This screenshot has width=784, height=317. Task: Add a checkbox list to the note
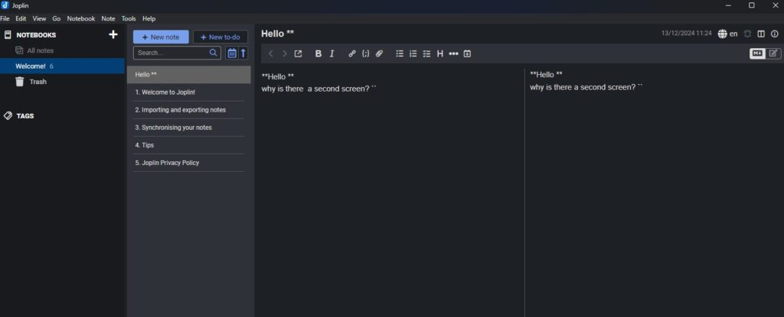(427, 53)
